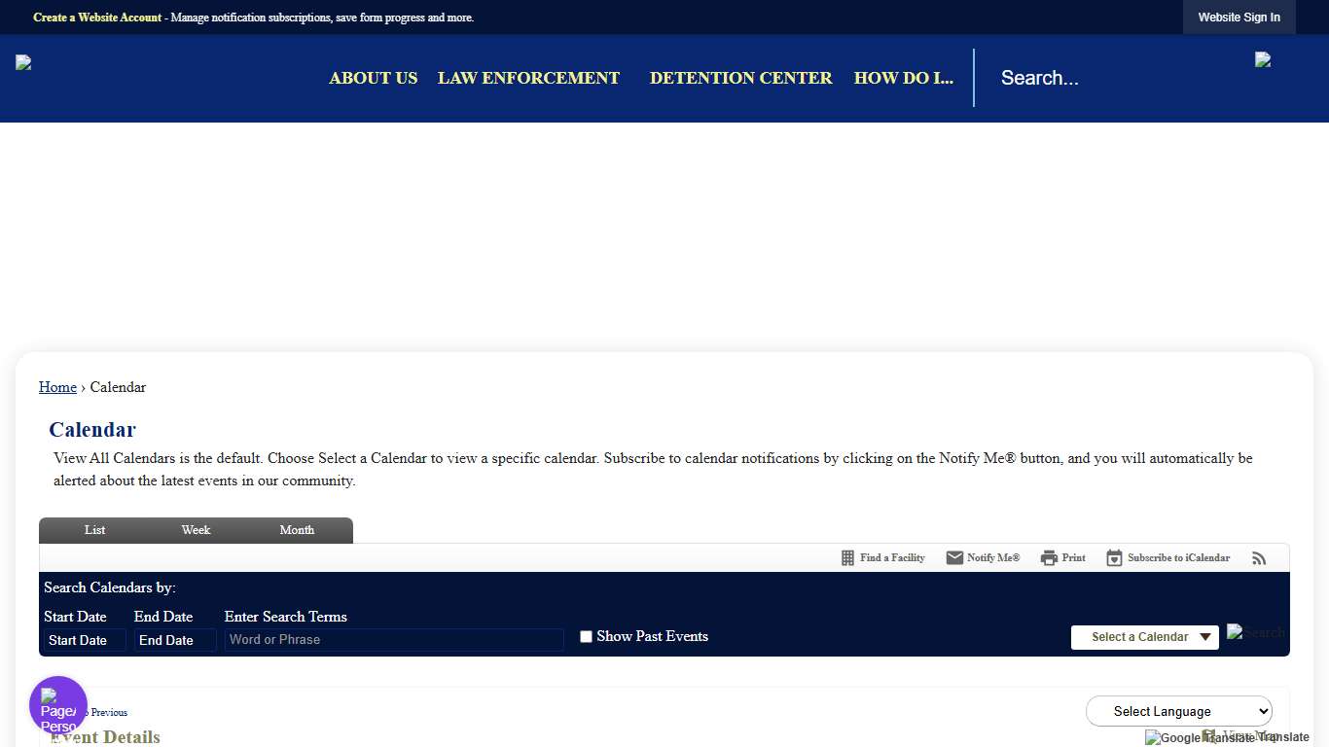Click the Notify Me envelope icon
The image size is (1329, 747).
tap(954, 558)
